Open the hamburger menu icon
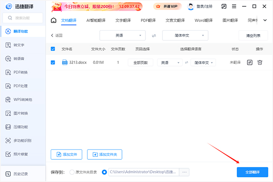 tap(234, 6)
